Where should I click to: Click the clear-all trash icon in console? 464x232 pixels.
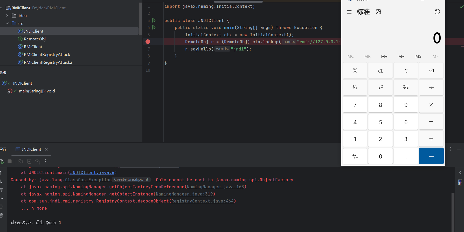(x=2, y=215)
